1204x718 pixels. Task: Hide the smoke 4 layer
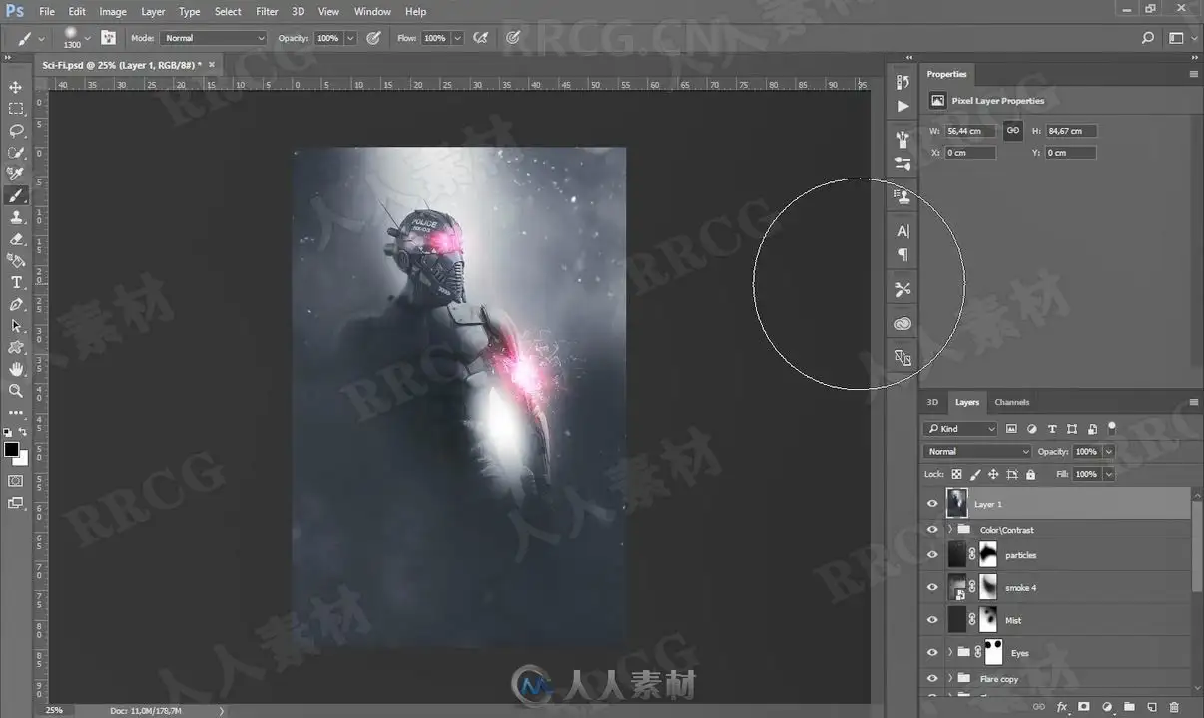pos(932,588)
